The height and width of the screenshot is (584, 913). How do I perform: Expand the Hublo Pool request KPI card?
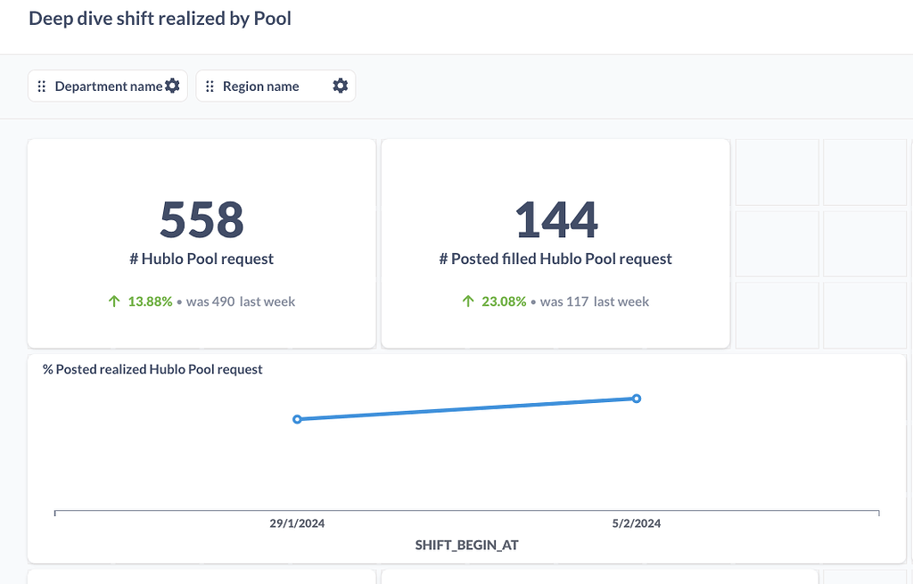(x=201, y=243)
